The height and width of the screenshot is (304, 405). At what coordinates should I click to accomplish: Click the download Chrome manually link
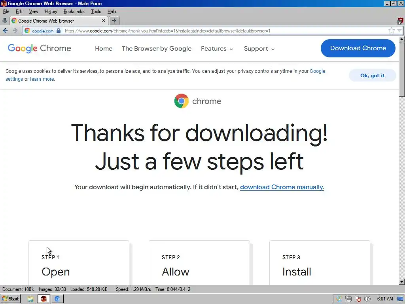click(282, 187)
